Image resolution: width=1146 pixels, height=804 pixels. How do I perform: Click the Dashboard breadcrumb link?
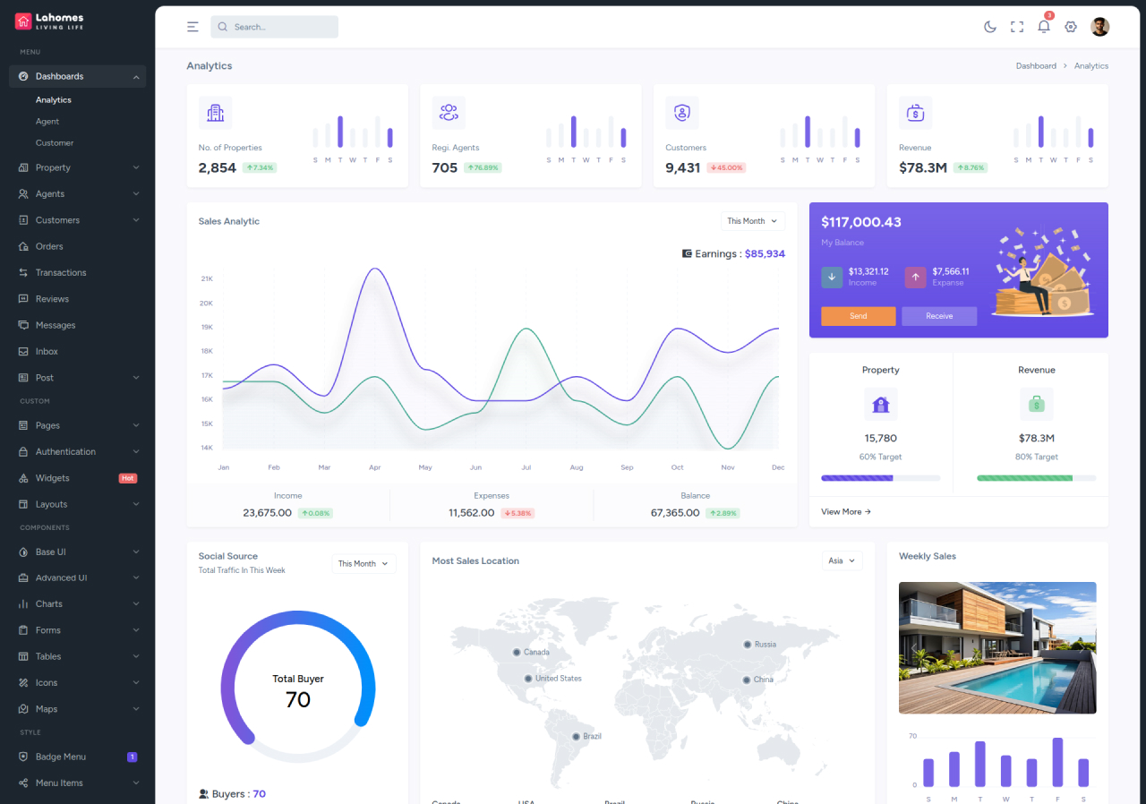(1036, 66)
